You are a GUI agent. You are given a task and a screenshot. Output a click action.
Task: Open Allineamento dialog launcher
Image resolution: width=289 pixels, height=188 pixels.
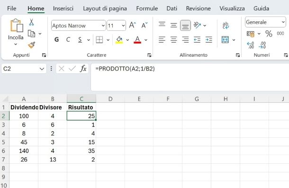point(238,55)
